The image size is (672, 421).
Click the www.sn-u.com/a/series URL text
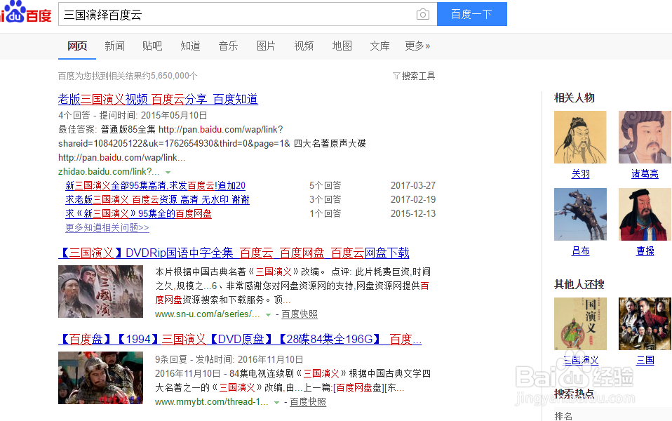click(208, 314)
